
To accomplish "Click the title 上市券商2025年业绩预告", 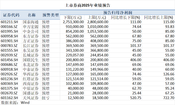I will (x=87, y=5).
